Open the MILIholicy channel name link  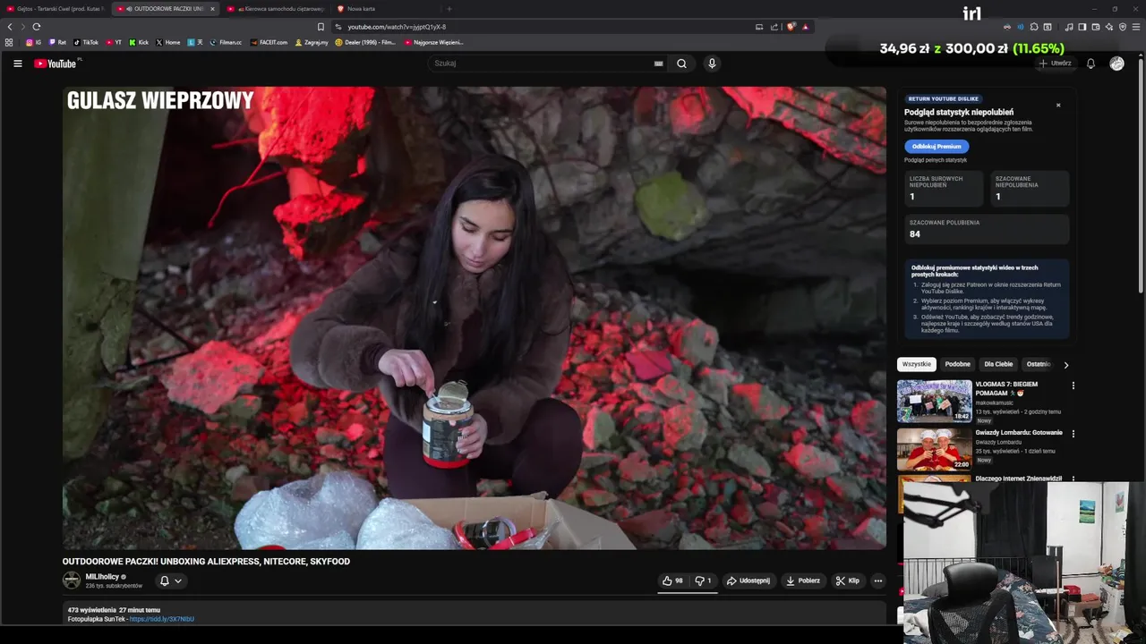[x=103, y=577]
